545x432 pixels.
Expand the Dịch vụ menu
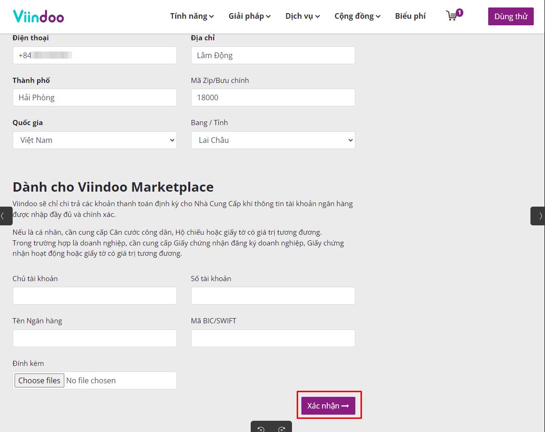click(302, 16)
